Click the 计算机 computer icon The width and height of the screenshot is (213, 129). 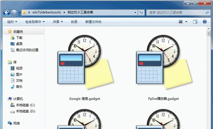(10, 99)
